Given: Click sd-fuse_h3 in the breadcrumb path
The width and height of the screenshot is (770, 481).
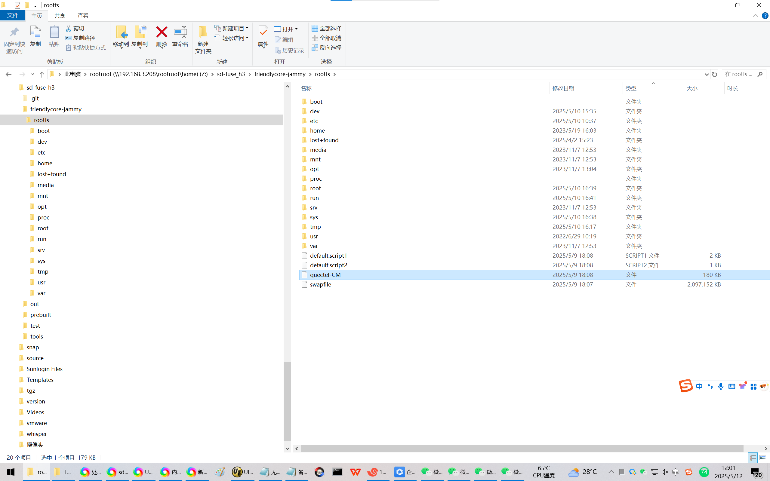Looking at the screenshot, I should 231,74.
